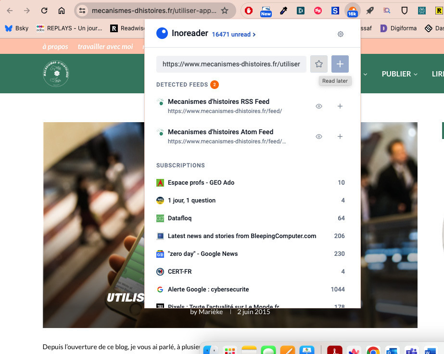Expand the PUBLIER menu dropdown
This screenshot has width=444, height=354.
399,74
